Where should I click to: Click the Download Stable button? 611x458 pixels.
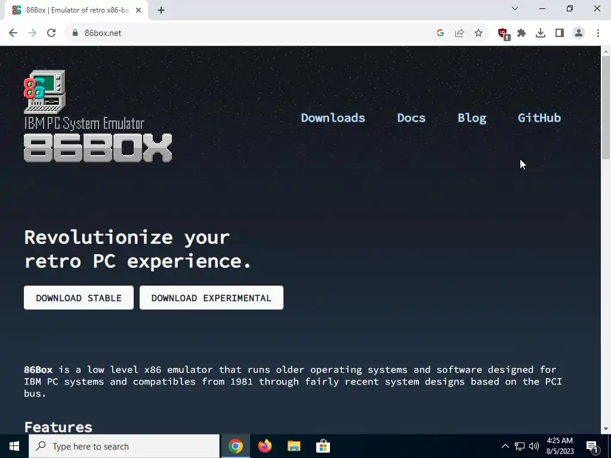pyautogui.click(x=79, y=298)
